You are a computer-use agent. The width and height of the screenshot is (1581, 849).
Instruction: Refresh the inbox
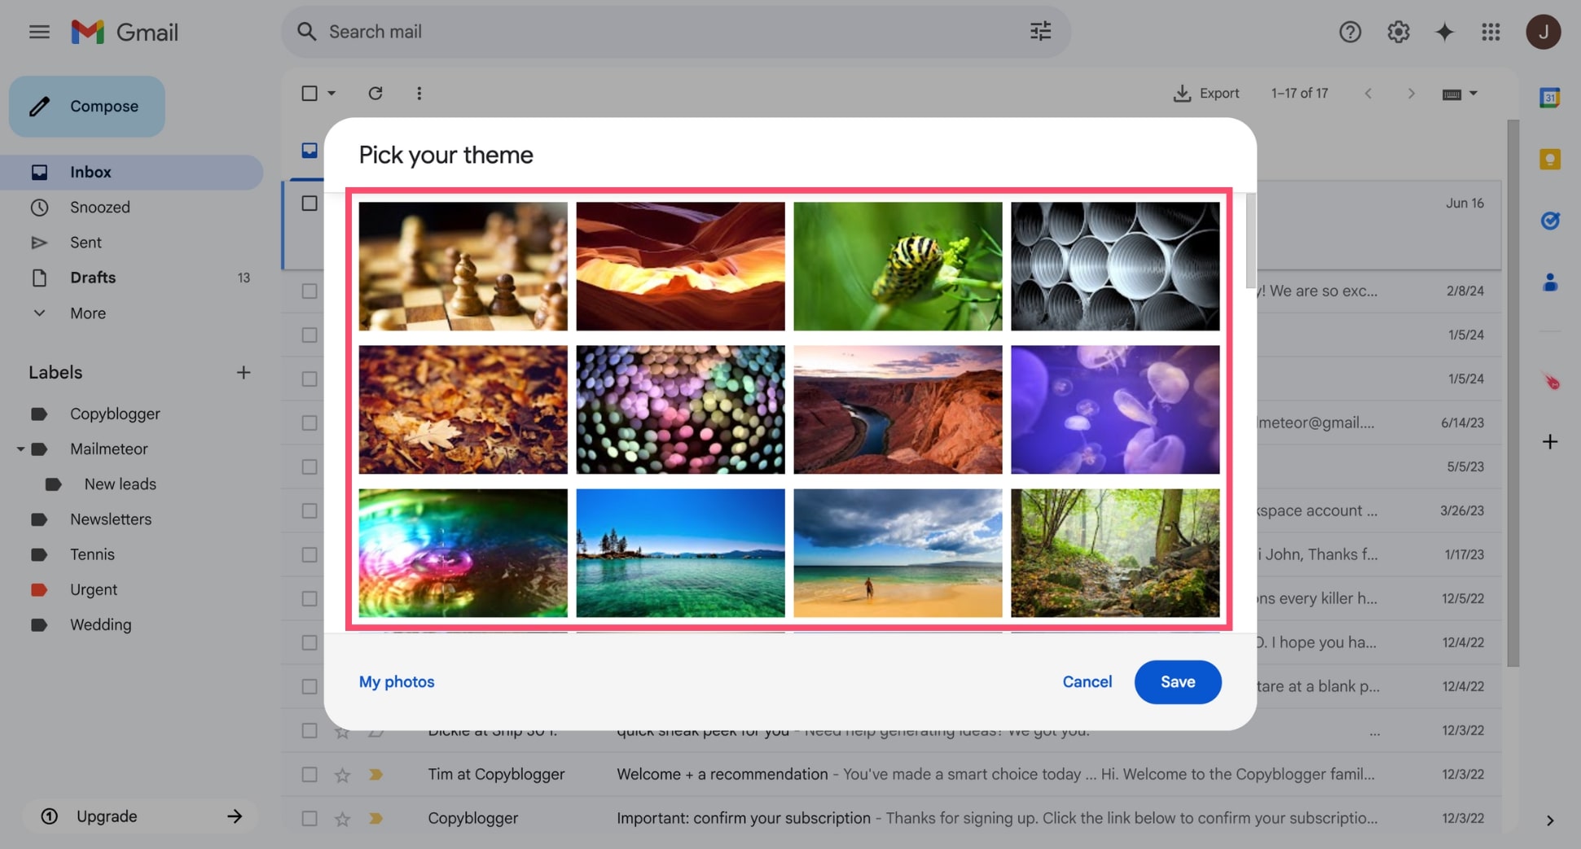tap(375, 93)
